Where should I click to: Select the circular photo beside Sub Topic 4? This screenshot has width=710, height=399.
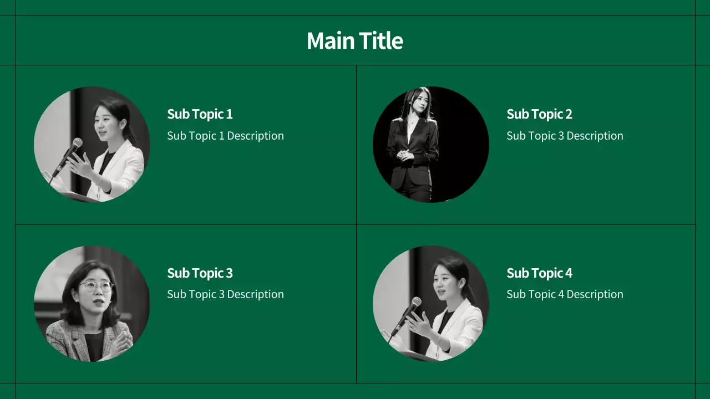click(431, 304)
